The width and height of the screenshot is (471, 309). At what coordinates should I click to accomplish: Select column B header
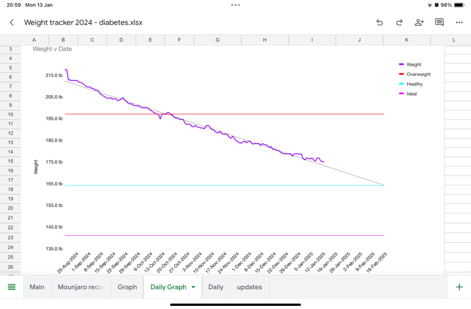(x=63, y=40)
